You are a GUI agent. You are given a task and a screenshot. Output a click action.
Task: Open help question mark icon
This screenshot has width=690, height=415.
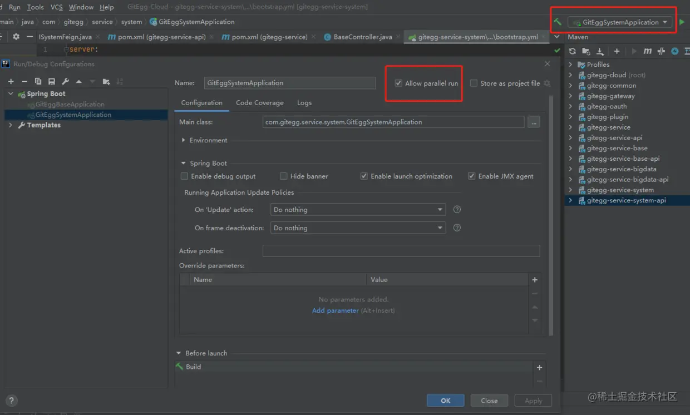tap(11, 400)
